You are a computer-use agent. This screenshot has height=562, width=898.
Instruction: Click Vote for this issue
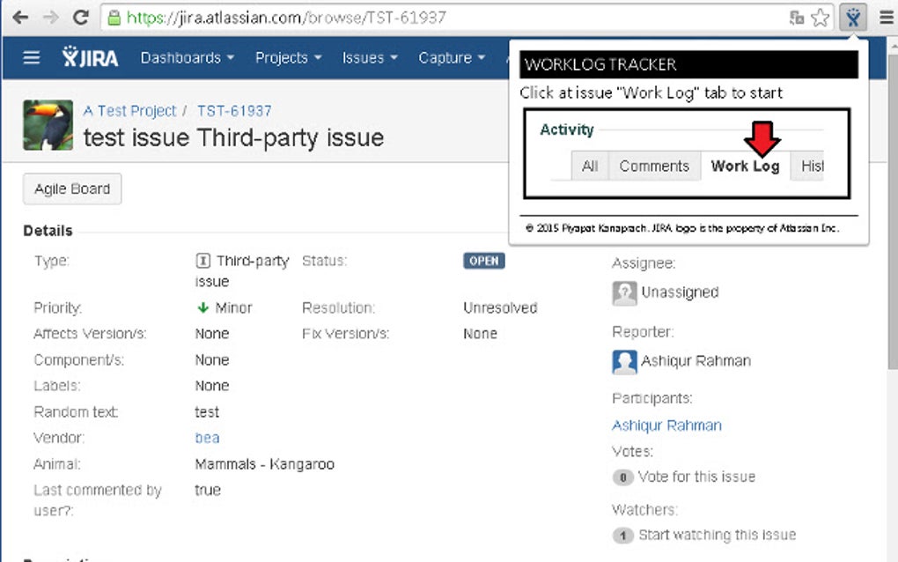pyautogui.click(x=696, y=477)
